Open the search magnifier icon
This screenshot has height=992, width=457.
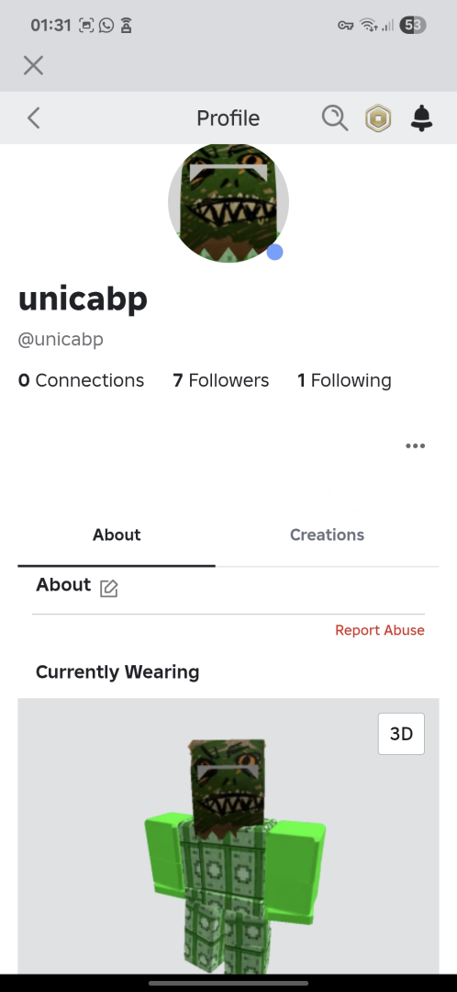pos(335,118)
